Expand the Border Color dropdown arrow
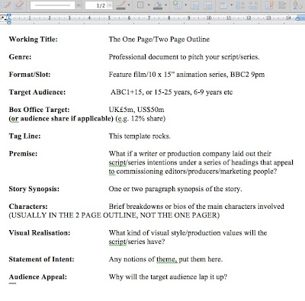This screenshot has width=305, height=301. pyautogui.click(x=129, y=5)
